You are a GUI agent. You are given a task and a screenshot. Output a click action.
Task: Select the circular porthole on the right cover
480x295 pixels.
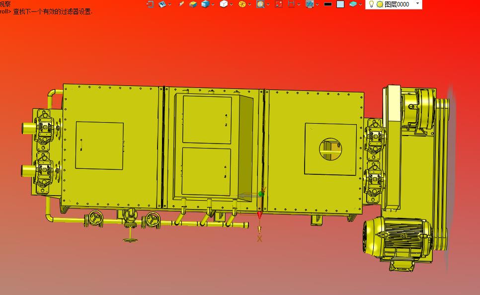pyautogui.click(x=330, y=149)
